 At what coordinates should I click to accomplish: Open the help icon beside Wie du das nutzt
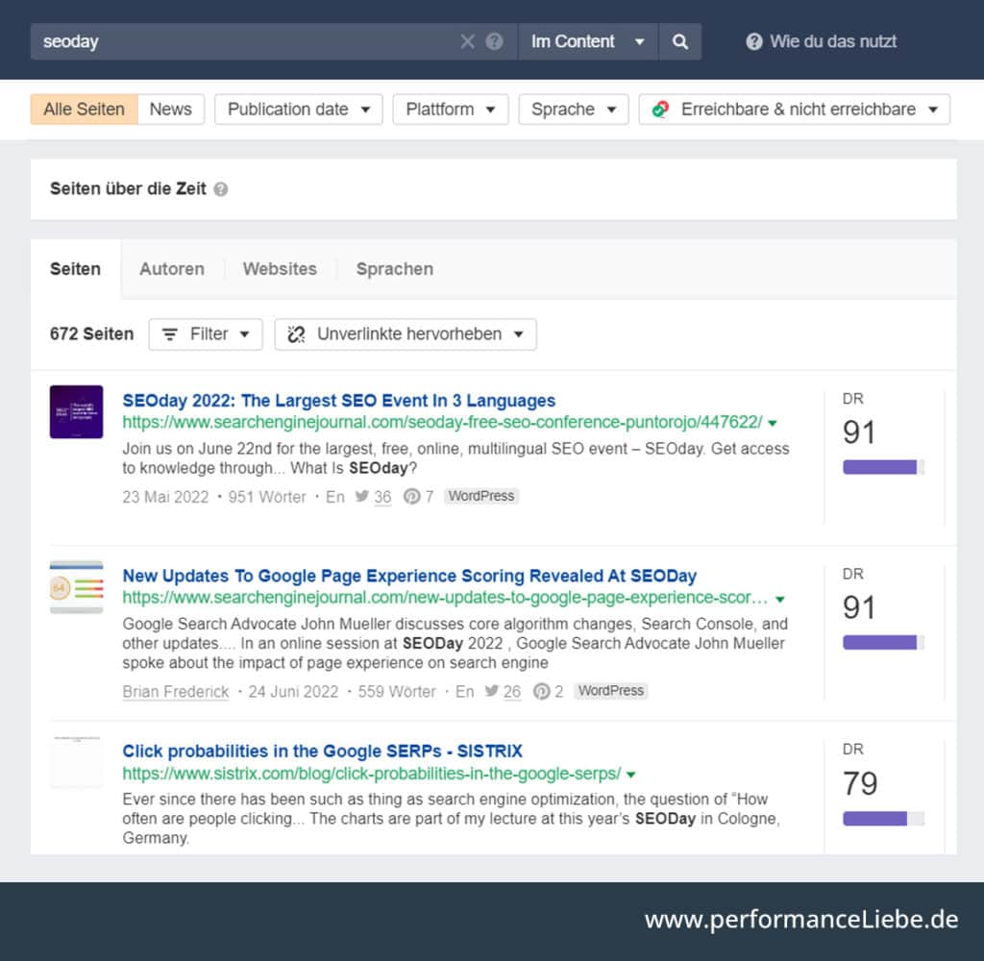753,41
